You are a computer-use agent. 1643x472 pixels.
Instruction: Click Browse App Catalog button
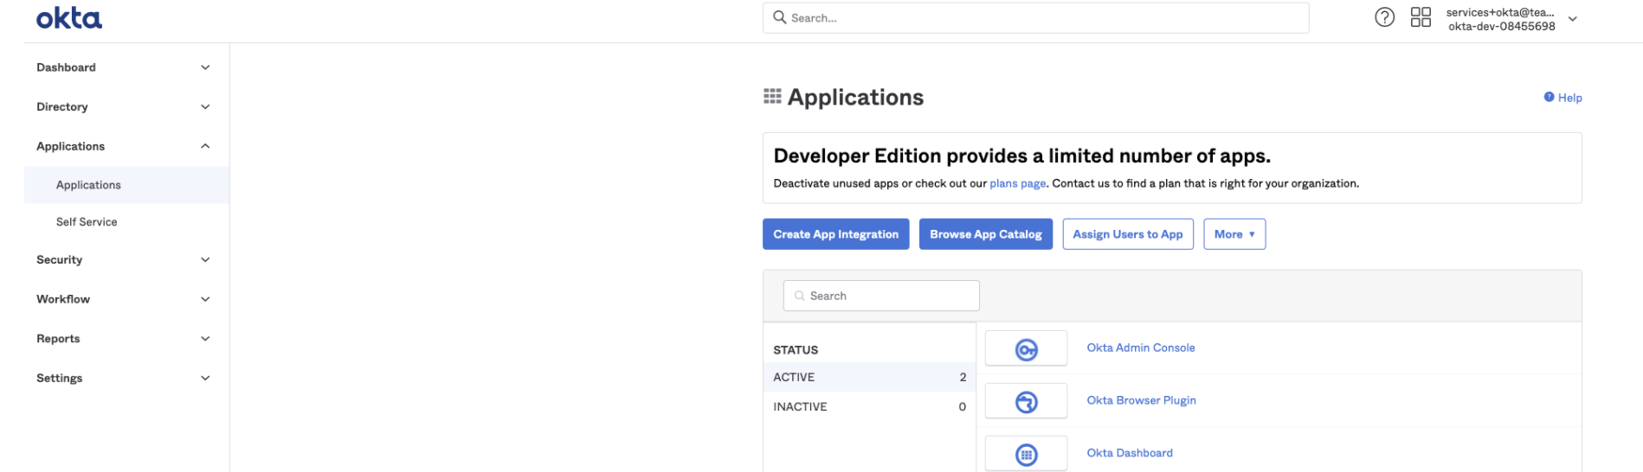coord(985,234)
